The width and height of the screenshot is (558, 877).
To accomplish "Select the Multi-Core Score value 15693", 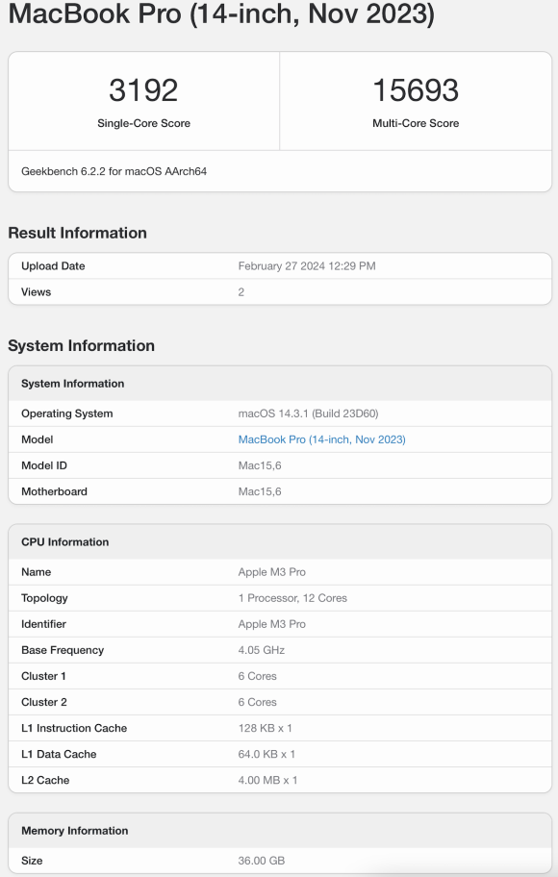I will (x=414, y=88).
